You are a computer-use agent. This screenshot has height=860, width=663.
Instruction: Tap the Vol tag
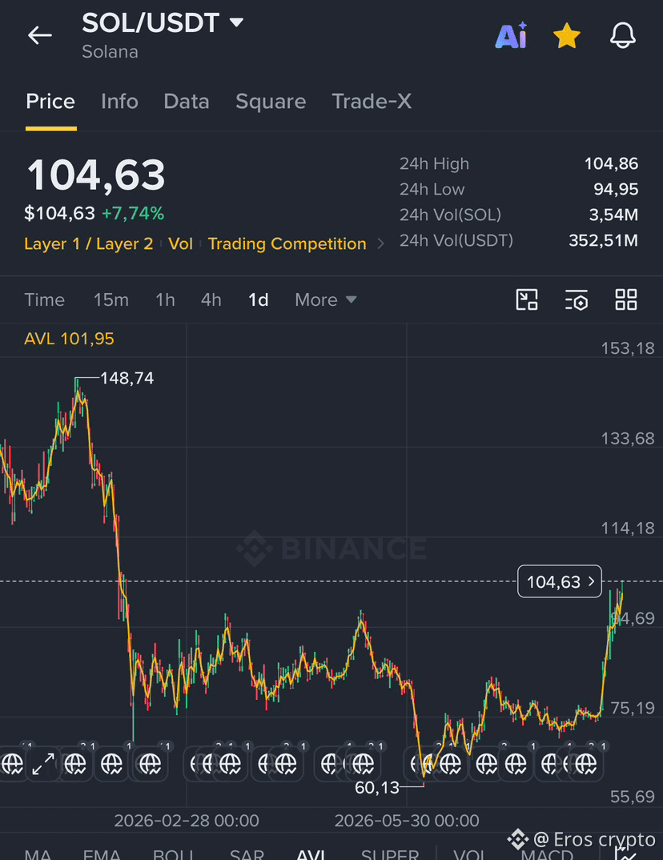180,243
